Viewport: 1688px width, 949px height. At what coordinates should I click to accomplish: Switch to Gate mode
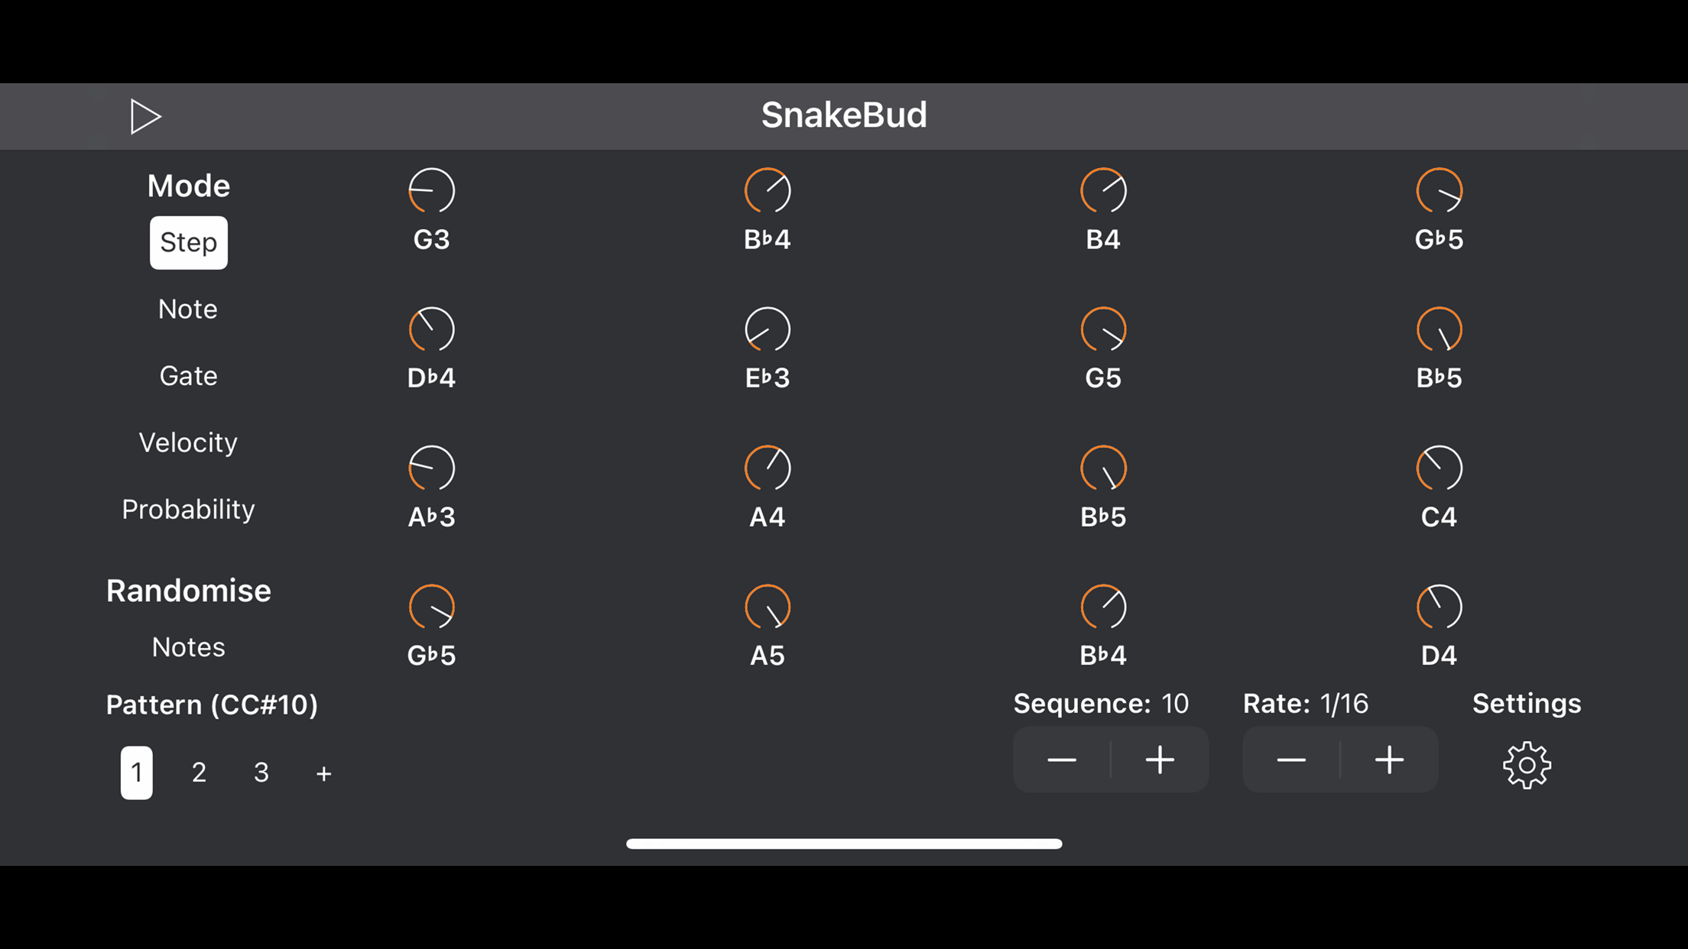[x=188, y=376]
